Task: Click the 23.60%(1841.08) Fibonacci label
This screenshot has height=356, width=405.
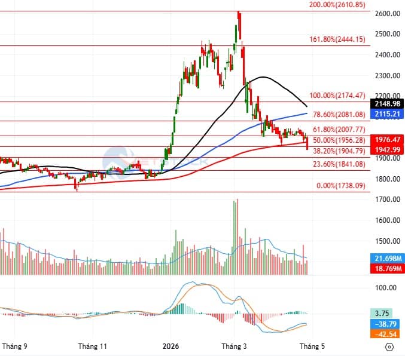Action: point(339,164)
